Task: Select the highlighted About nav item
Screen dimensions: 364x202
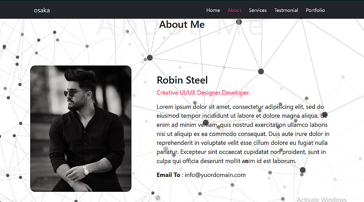Action: click(x=234, y=10)
